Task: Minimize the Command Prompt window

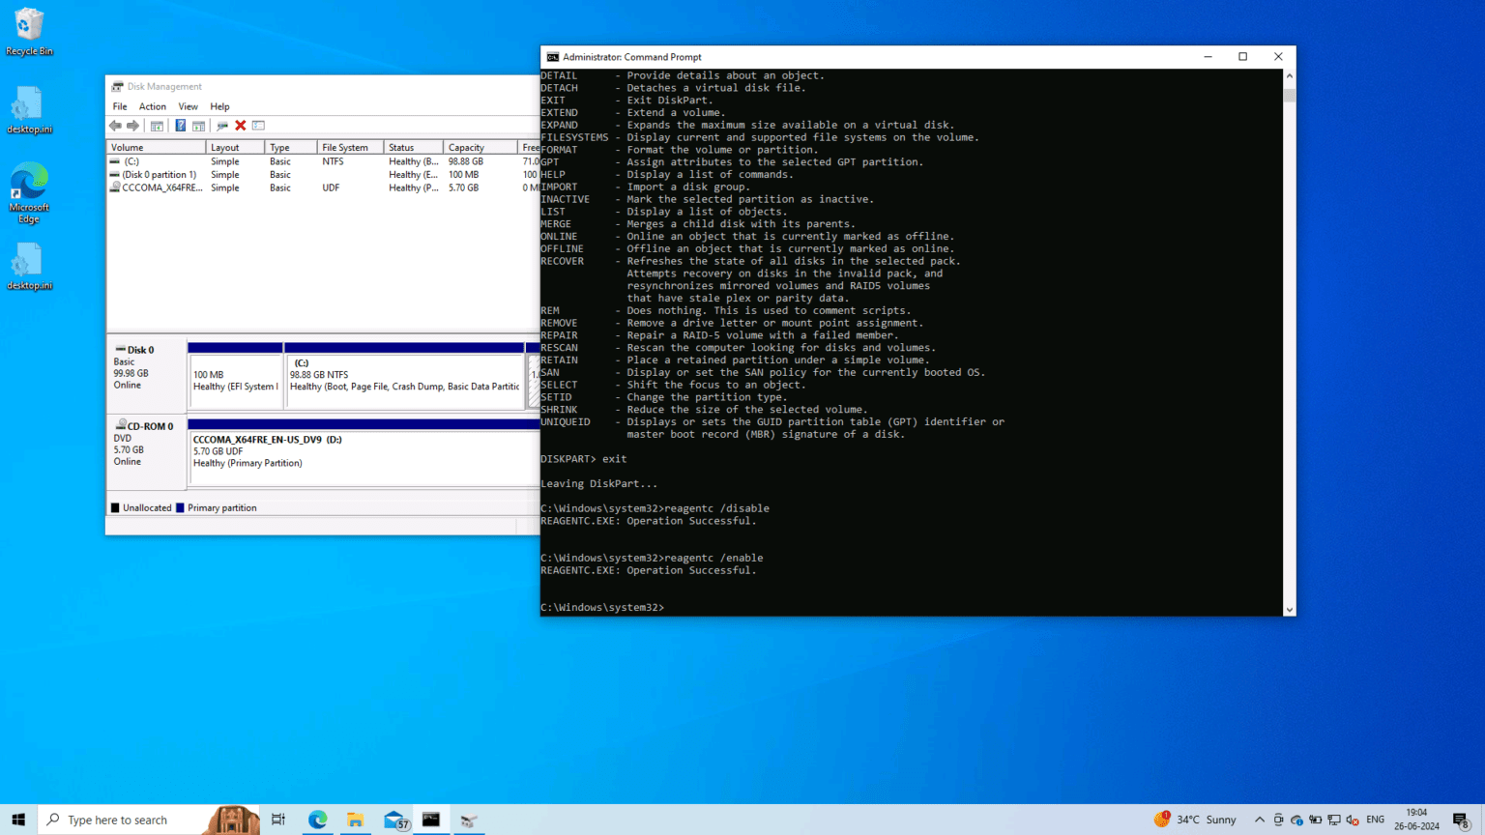Action: coord(1208,57)
